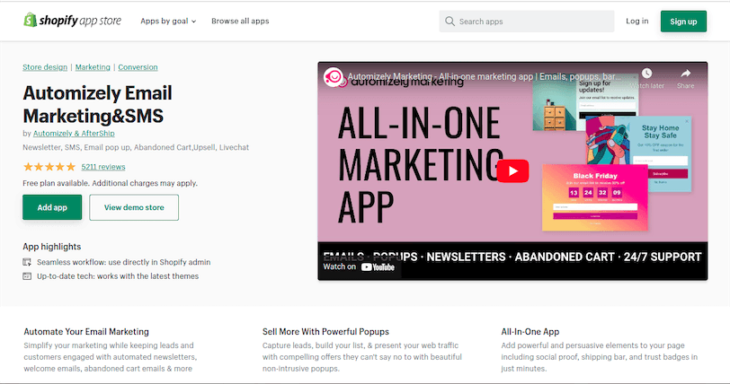Click the five-star rating icons
This screenshot has height=384, width=730.
(49, 167)
